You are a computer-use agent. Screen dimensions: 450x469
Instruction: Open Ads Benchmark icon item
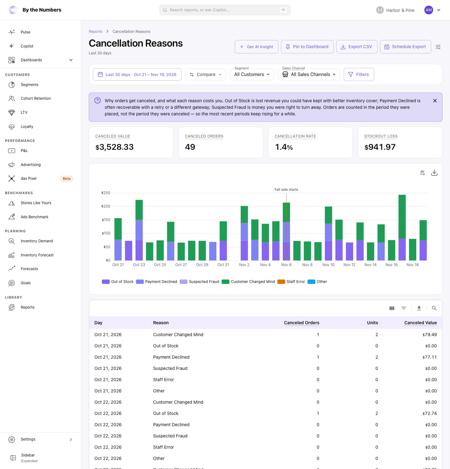click(x=12, y=217)
